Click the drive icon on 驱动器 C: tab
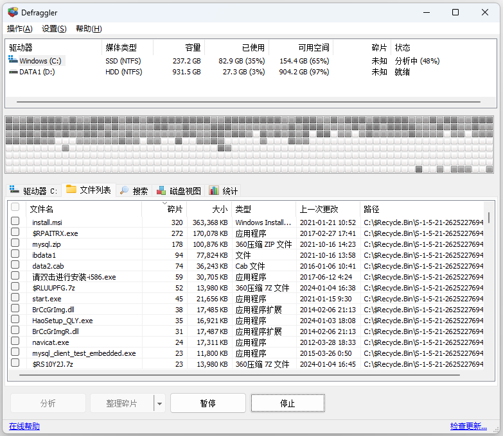The image size is (503, 436). coord(14,190)
